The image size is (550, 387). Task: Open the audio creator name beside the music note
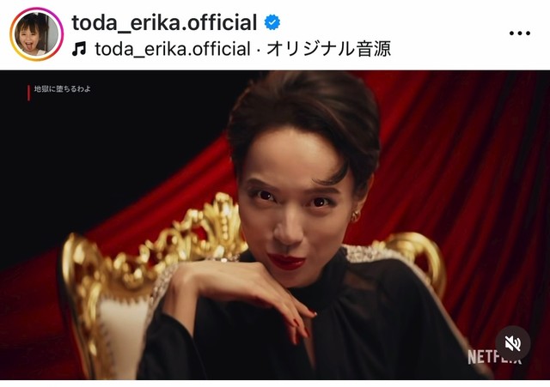tap(173, 49)
